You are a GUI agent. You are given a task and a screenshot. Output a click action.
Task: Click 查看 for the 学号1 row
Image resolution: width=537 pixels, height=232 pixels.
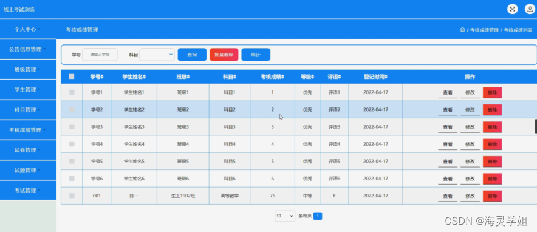(448, 93)
